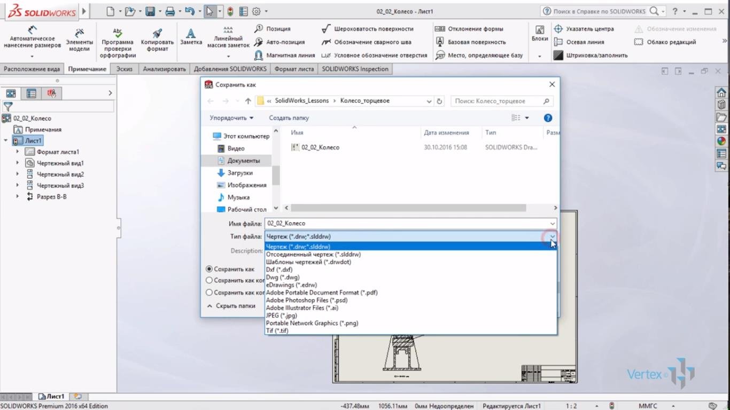
Task: Open the Блоки dropdown
Action: (x=540, y=56)
